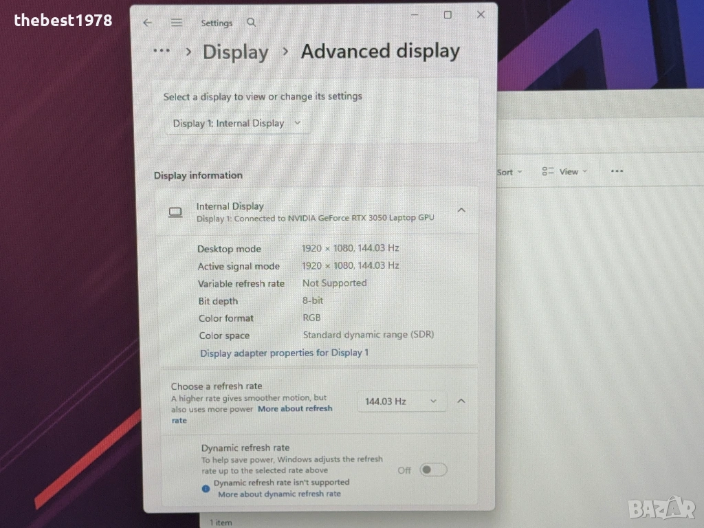Open the Settings navigation hamburger menu

click(x=177, y=23)
